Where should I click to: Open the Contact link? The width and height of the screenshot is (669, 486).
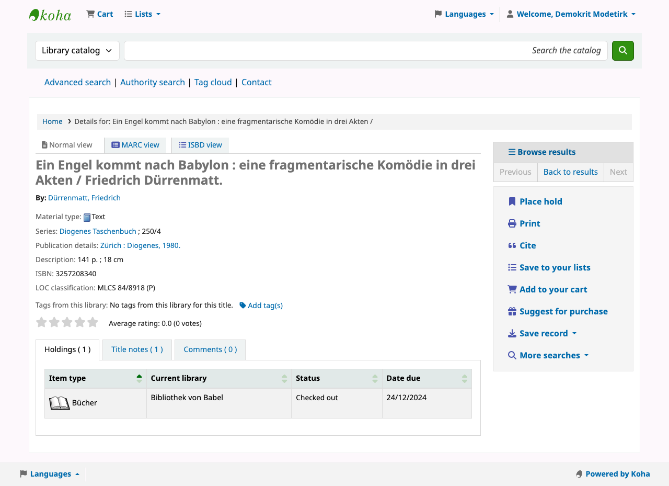coord(257,83)
